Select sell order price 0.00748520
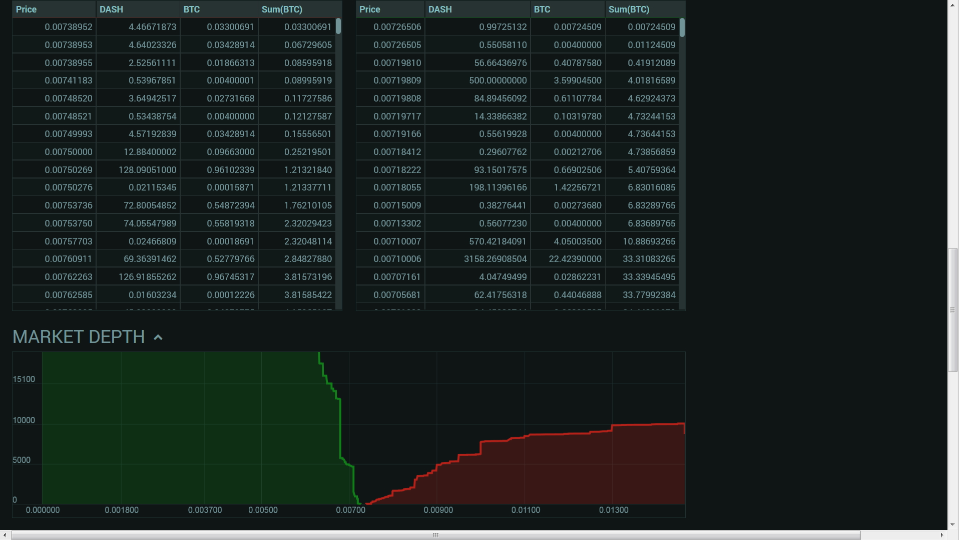Viewport: 961px width, 540px height. [x=69, y=98]
